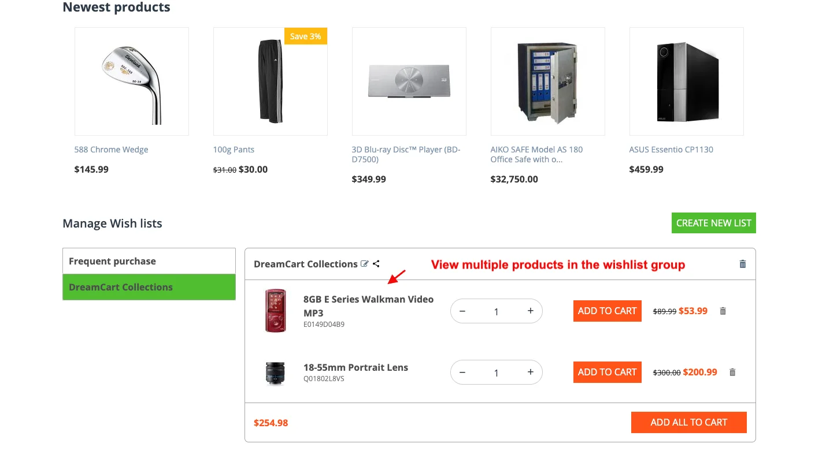Remove 18-55mm Portrait Lens from wishlist
This screenshot has height=462, width=837.
click(x=732, y=372)
